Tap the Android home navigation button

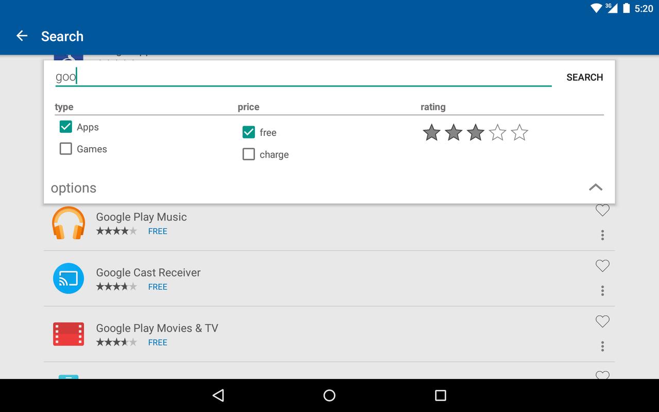click(x=329, y=396)
